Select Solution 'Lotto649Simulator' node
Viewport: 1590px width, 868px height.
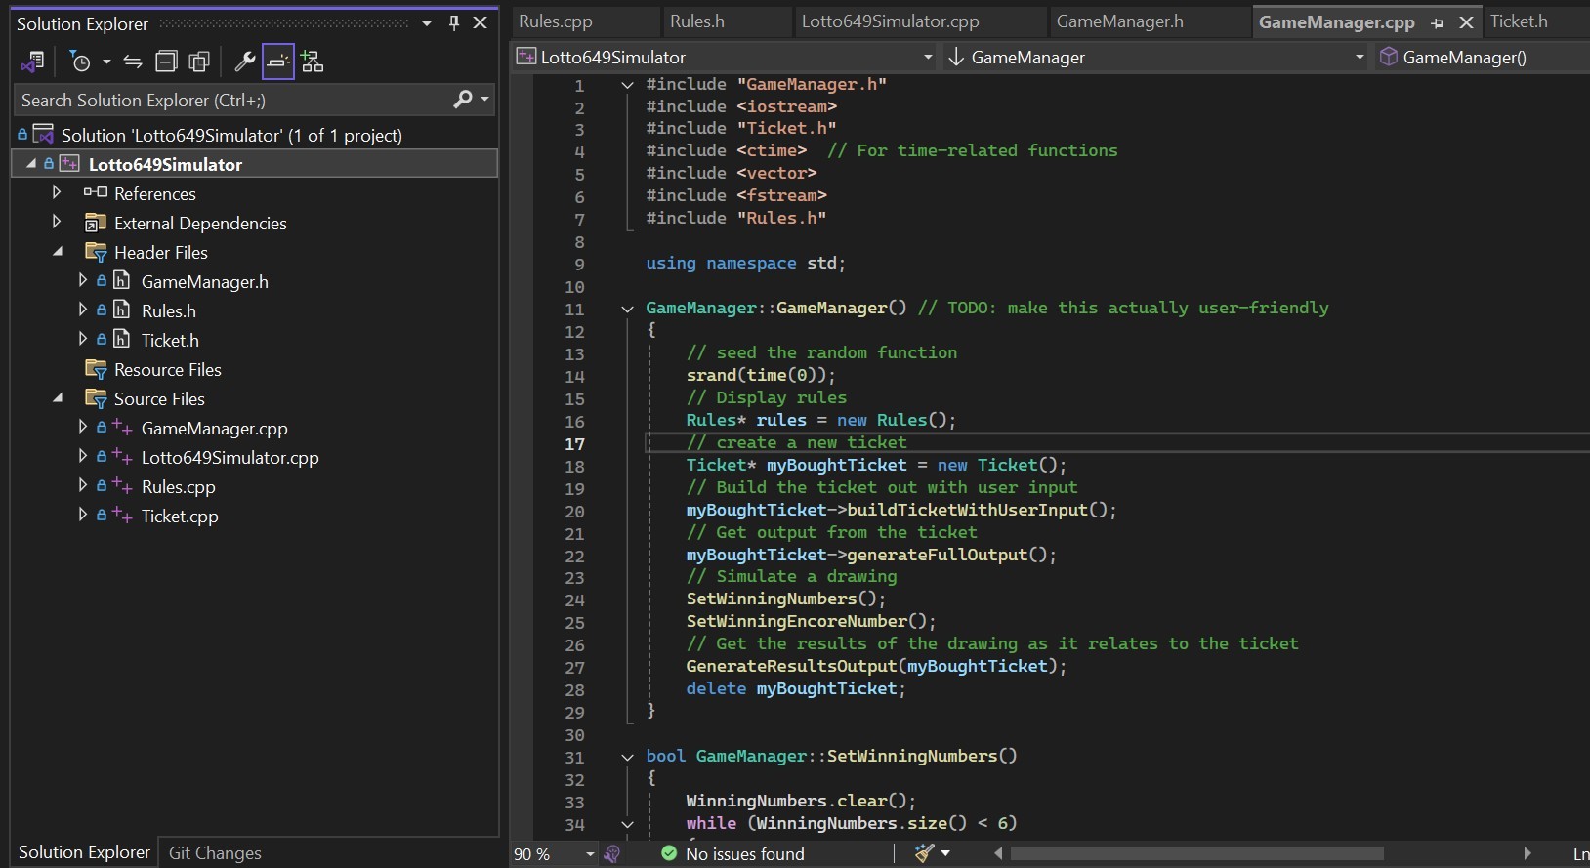(x=231, y=135)
